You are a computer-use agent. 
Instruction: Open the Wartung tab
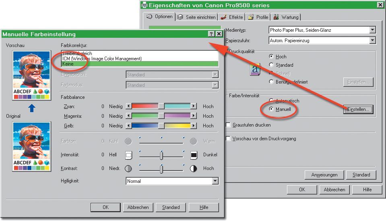click(x=286, y=17)
